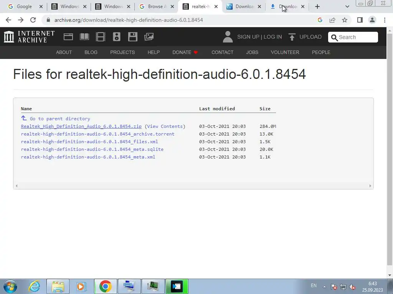
Task: Open the JOBS menu item
Action: pyautogui.click(x=252, y=52)
